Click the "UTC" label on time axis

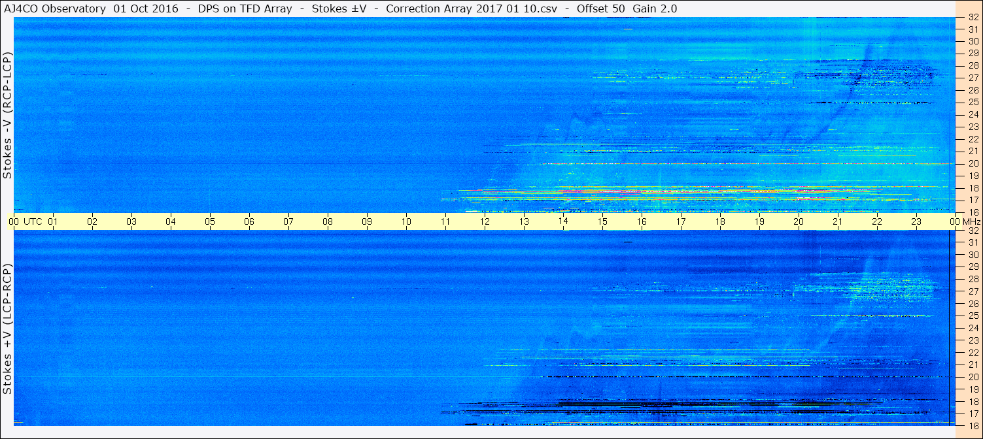point(33,221)
